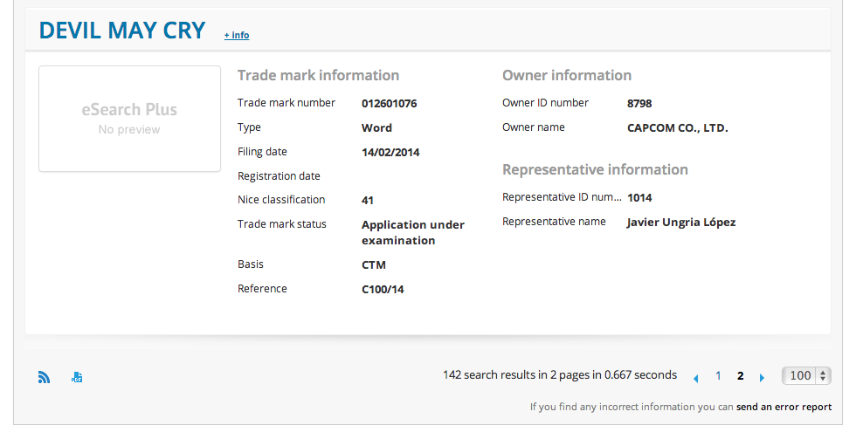Select filing date 14/02/2014
Screen dimensions: 856x439
tap(390, 152)
